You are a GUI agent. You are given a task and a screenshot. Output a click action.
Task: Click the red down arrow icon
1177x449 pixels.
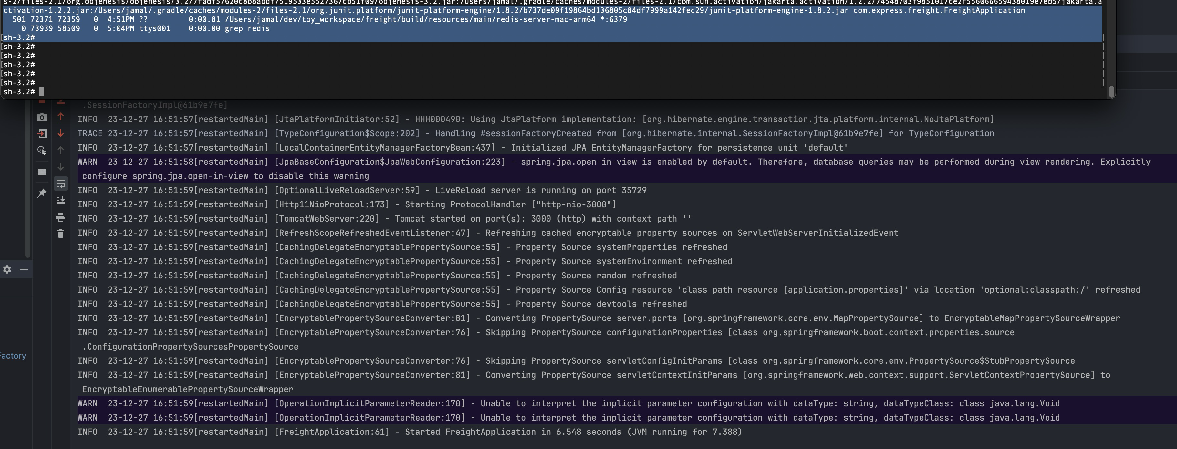[60, 133]
